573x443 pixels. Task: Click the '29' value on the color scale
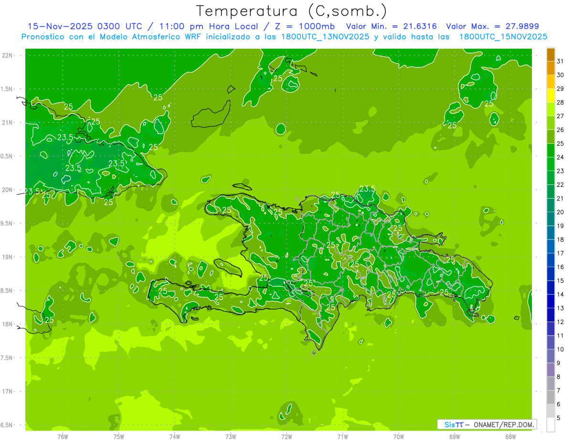coord(561,88)
